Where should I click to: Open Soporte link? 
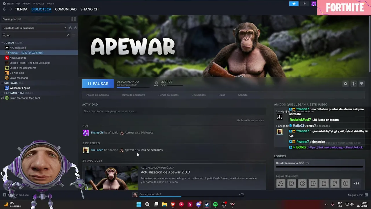(x=243, y=95)
